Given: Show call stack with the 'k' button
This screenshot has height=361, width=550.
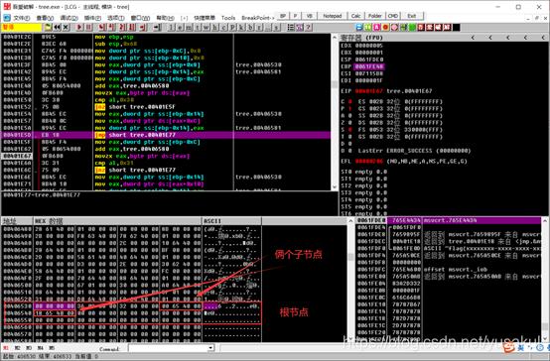Looking at the screenshot, I should tap(241, 28).
